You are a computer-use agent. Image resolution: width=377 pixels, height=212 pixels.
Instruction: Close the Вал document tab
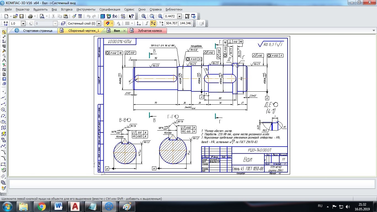(x=124, y=31)
